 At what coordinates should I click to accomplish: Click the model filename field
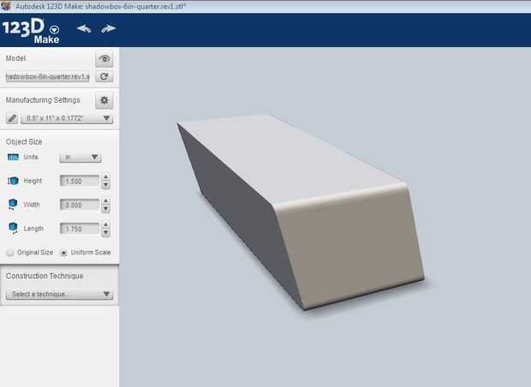tap(47, 77)
